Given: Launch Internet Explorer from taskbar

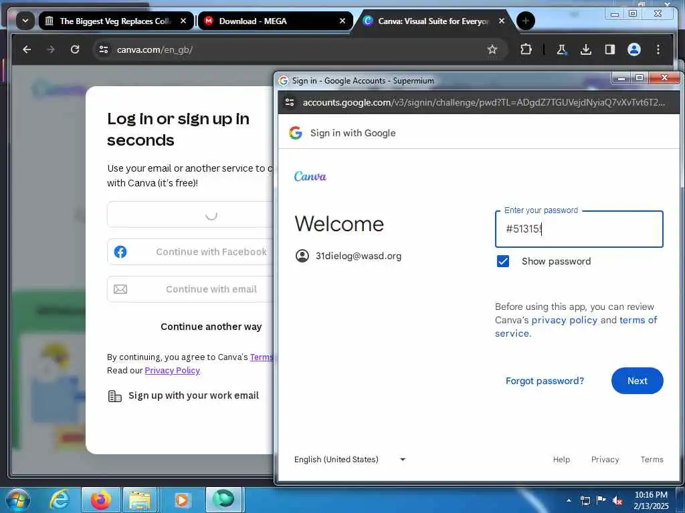Looking at the screenshot, I should click(x=59, y=500).
